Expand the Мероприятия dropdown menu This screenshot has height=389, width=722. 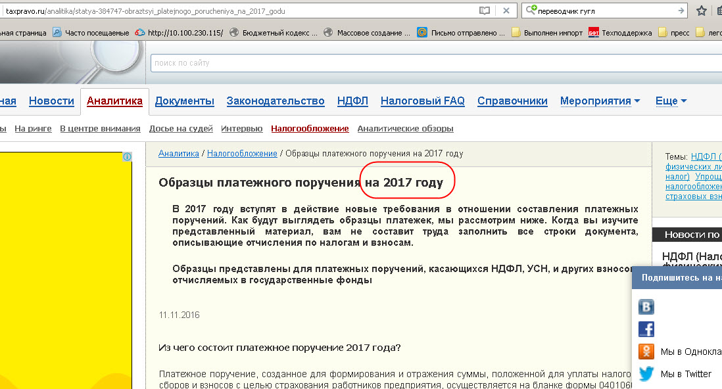click(x=600, y=101)
